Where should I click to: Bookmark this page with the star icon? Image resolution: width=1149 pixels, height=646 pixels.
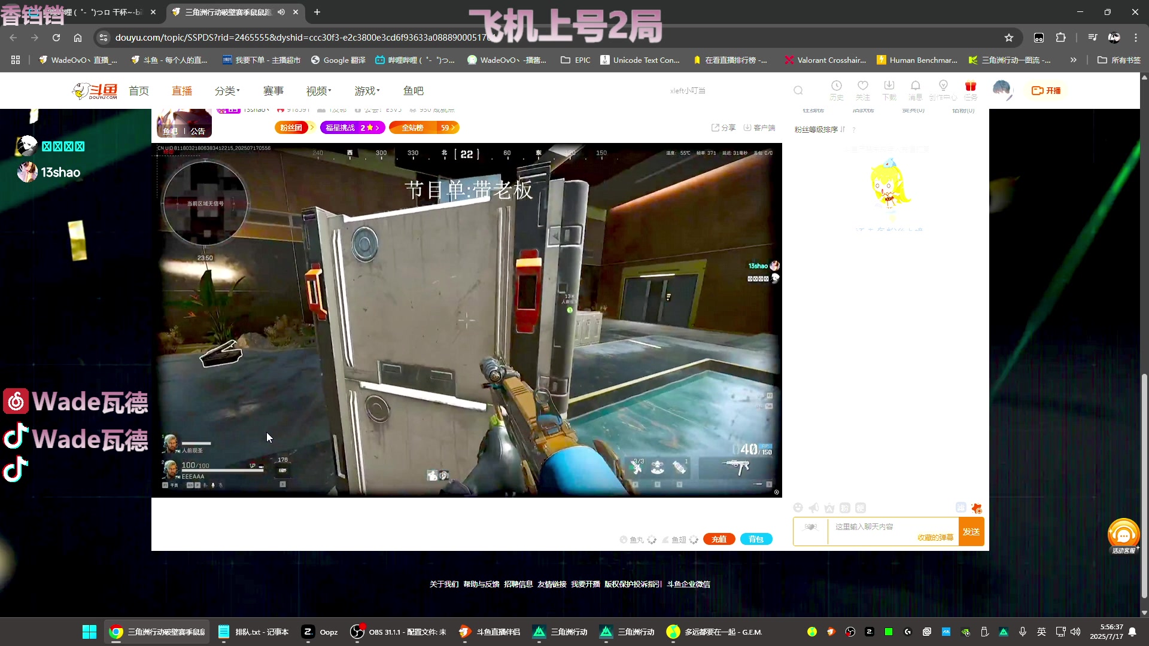(x=1009, y=38)
